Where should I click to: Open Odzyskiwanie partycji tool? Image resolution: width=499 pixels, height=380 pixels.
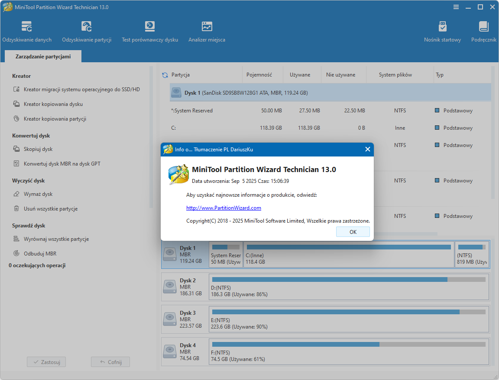87,32
